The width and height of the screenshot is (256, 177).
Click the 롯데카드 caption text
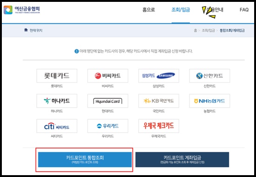[x=57, y=86]
